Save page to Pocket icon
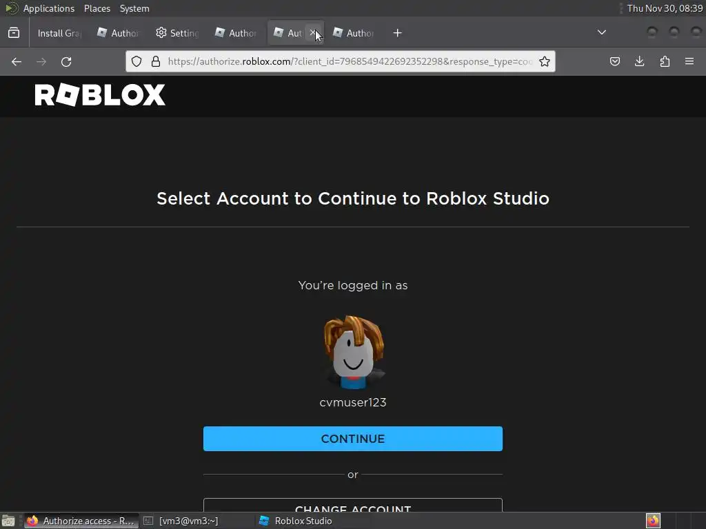 [614, 61]
